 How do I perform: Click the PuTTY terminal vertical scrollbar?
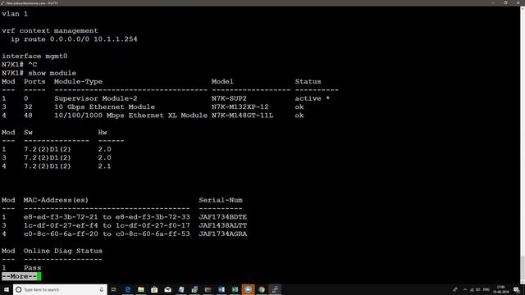point(523,146)
